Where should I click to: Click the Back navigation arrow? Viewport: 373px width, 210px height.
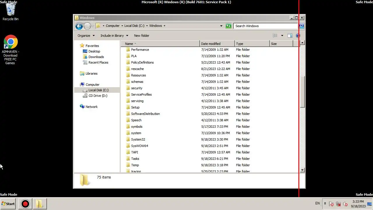point(79,26)
